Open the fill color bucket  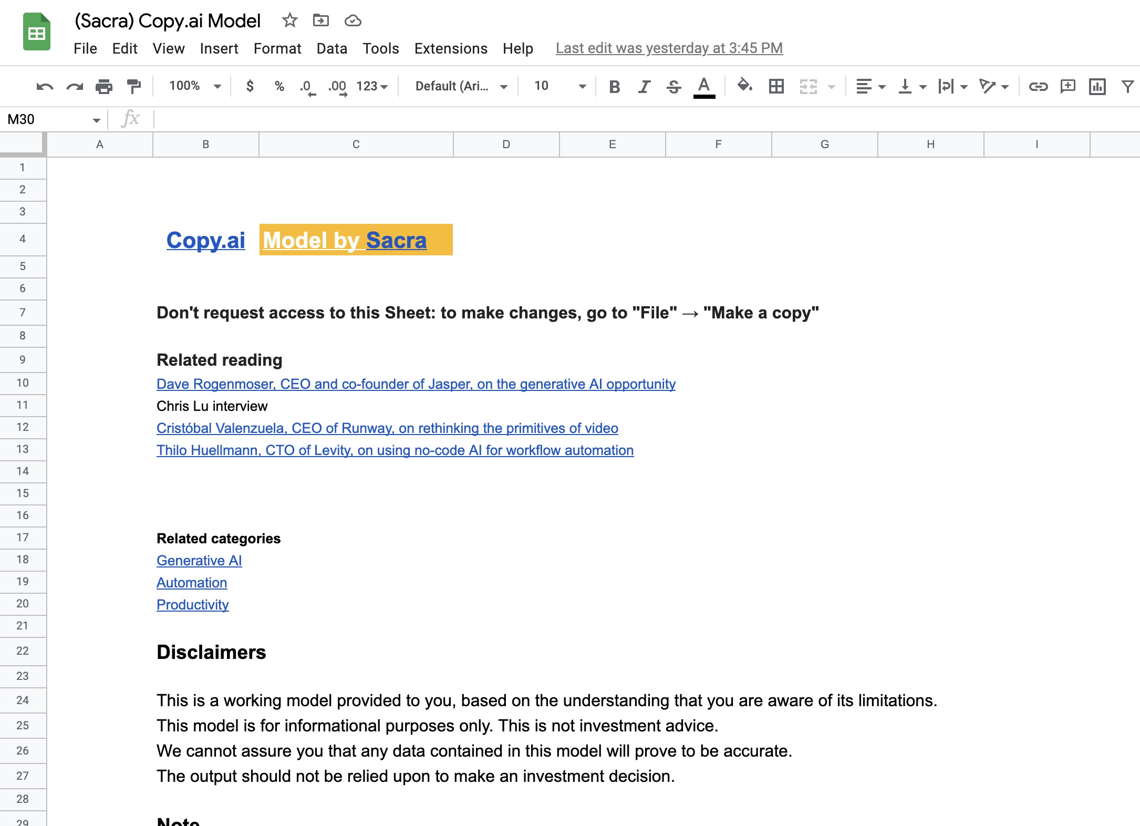[x=744, y=85]
